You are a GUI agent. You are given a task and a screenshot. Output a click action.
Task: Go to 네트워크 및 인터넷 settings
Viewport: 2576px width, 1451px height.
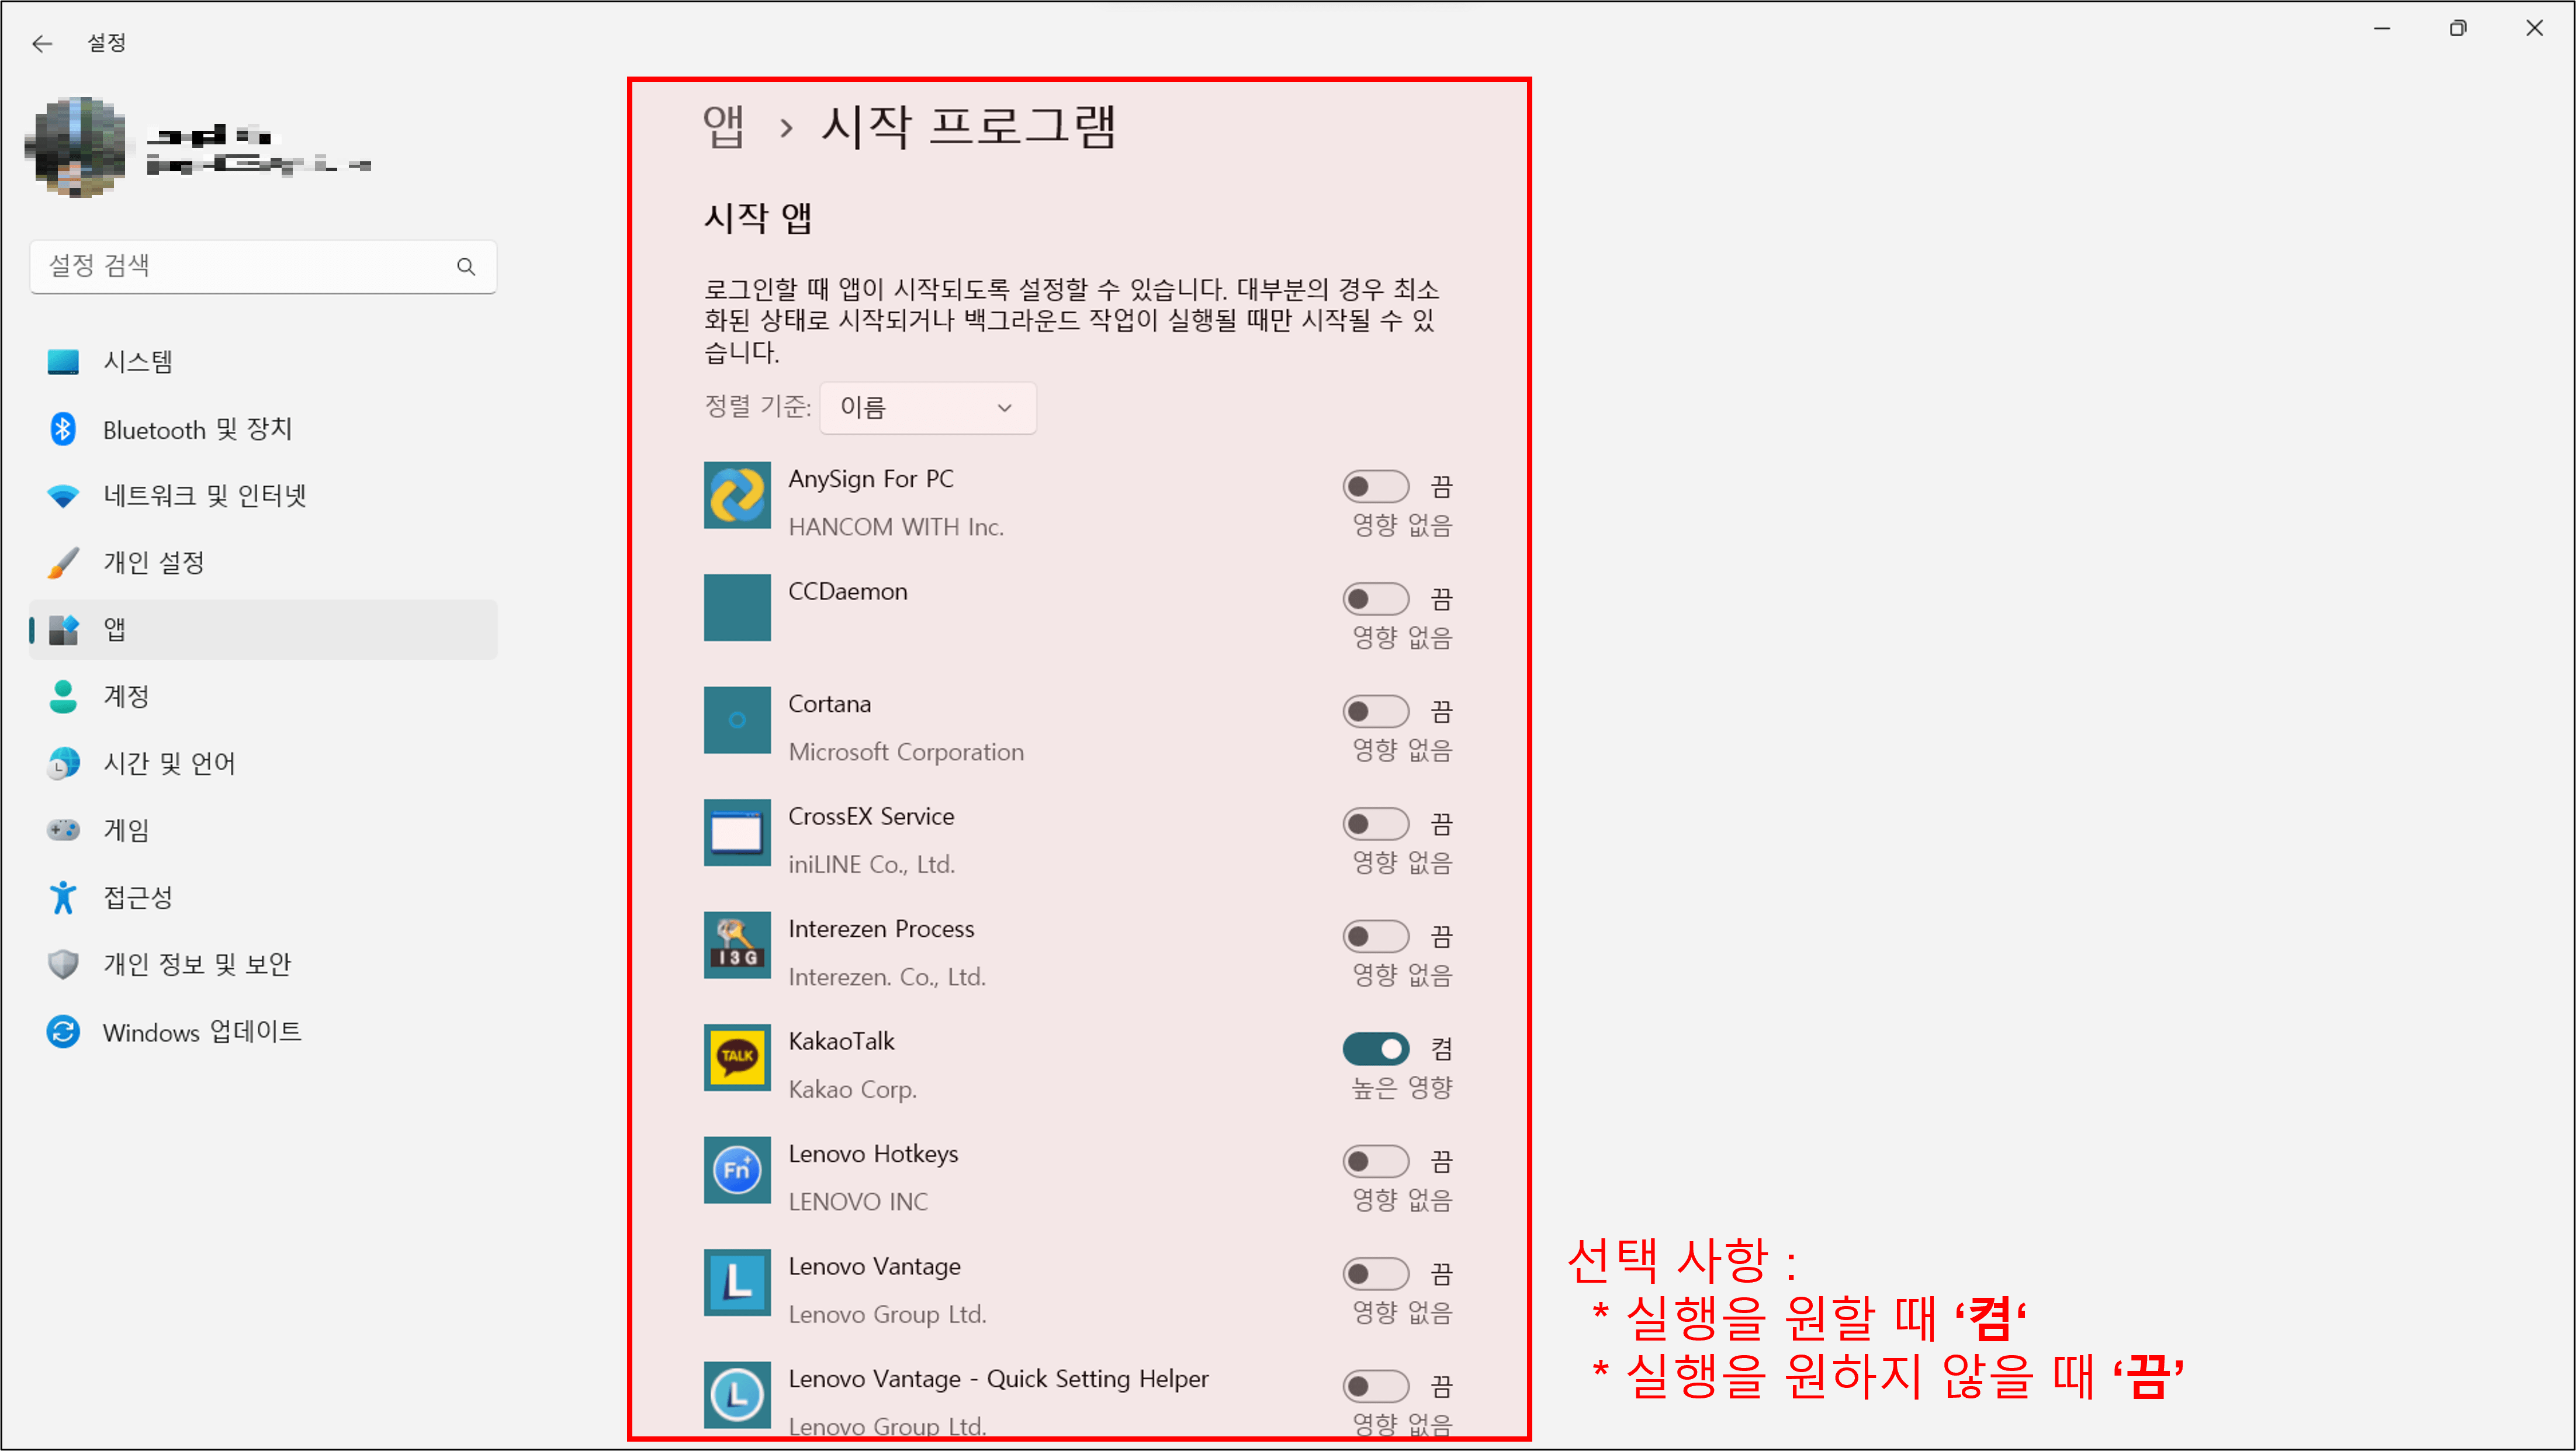tap(263, 496)
